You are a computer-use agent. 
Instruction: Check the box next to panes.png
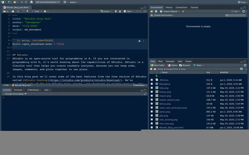pos(152,111)
